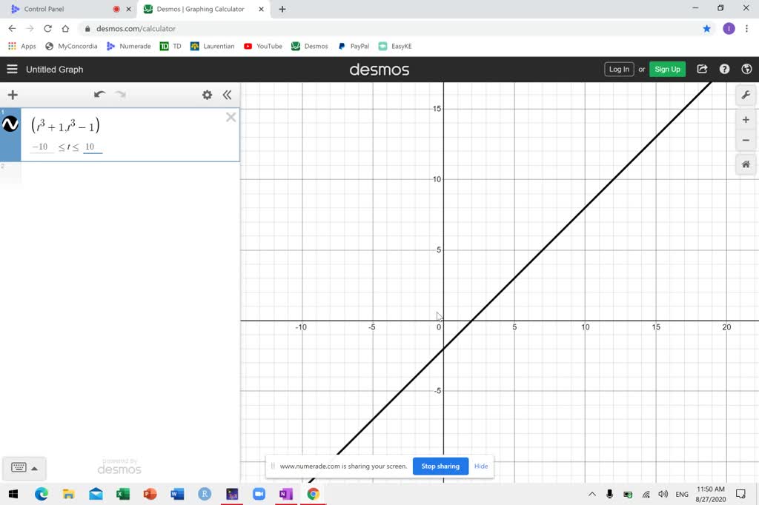Zoom out using the minus icon
Viewport: 759px width, 505px height.
tap(746, 140)
